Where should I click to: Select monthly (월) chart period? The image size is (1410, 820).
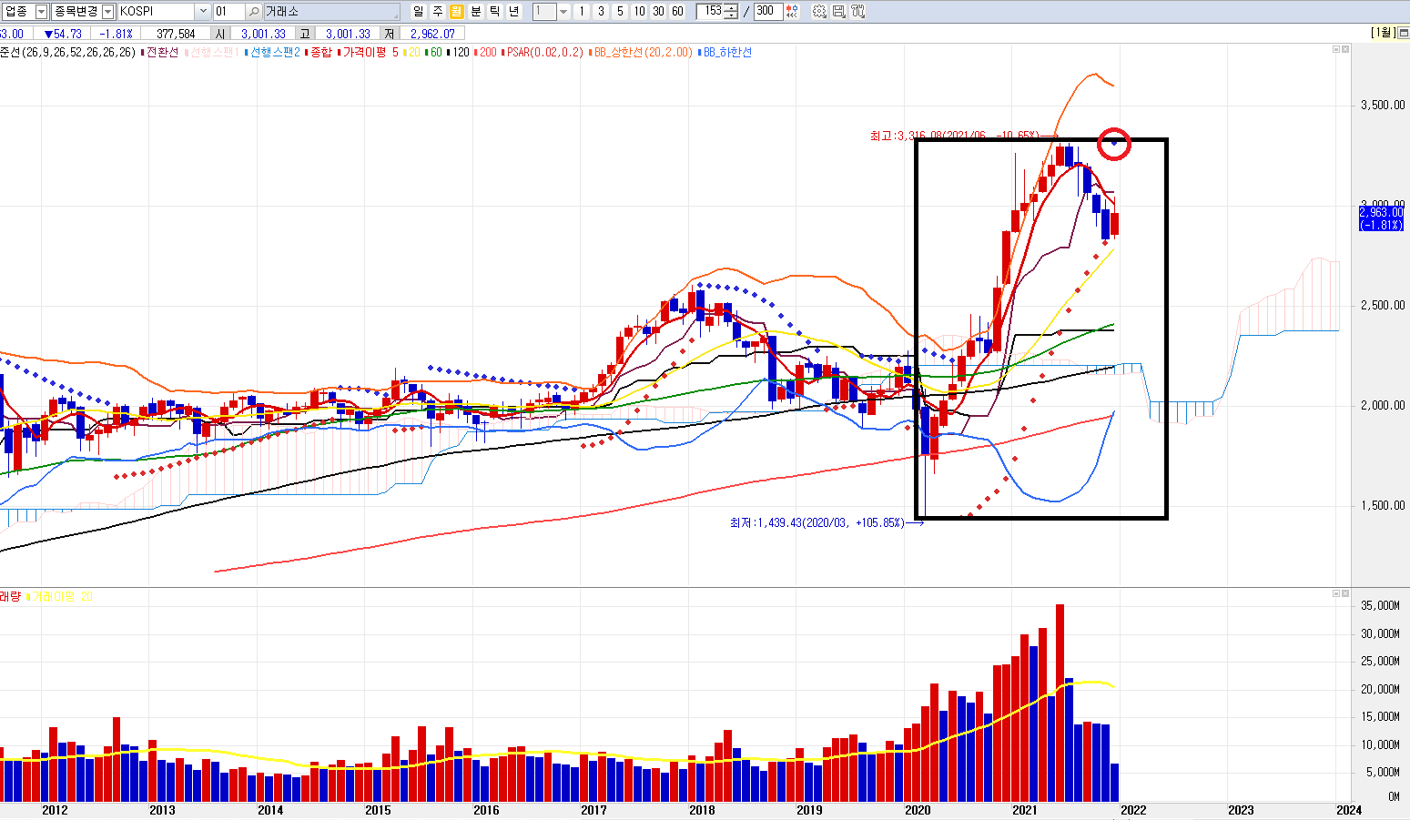456,12
